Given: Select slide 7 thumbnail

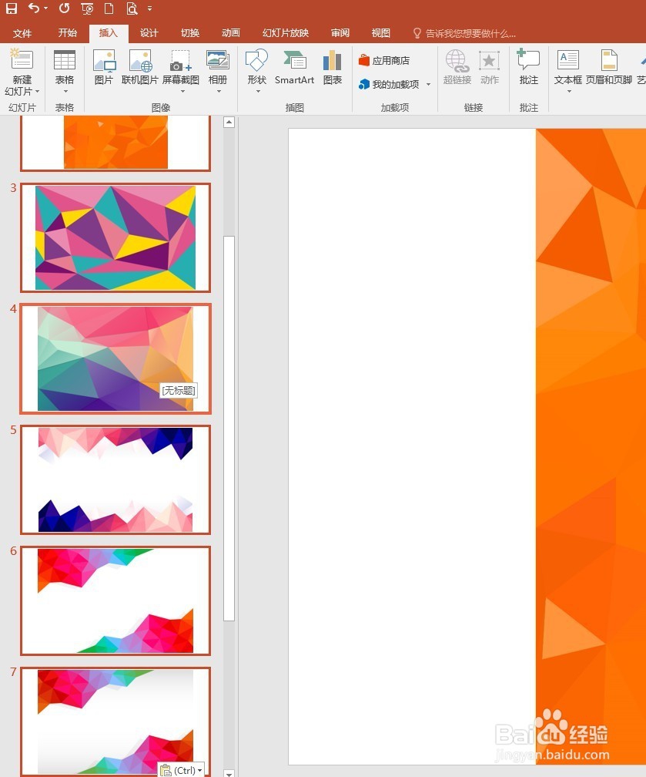Looking at the screenshot, I should pos(115,721).
